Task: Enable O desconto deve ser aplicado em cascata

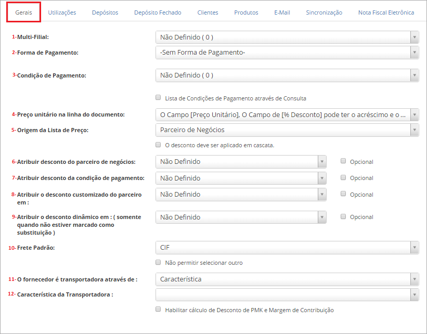Action: [x=158, y=145]
